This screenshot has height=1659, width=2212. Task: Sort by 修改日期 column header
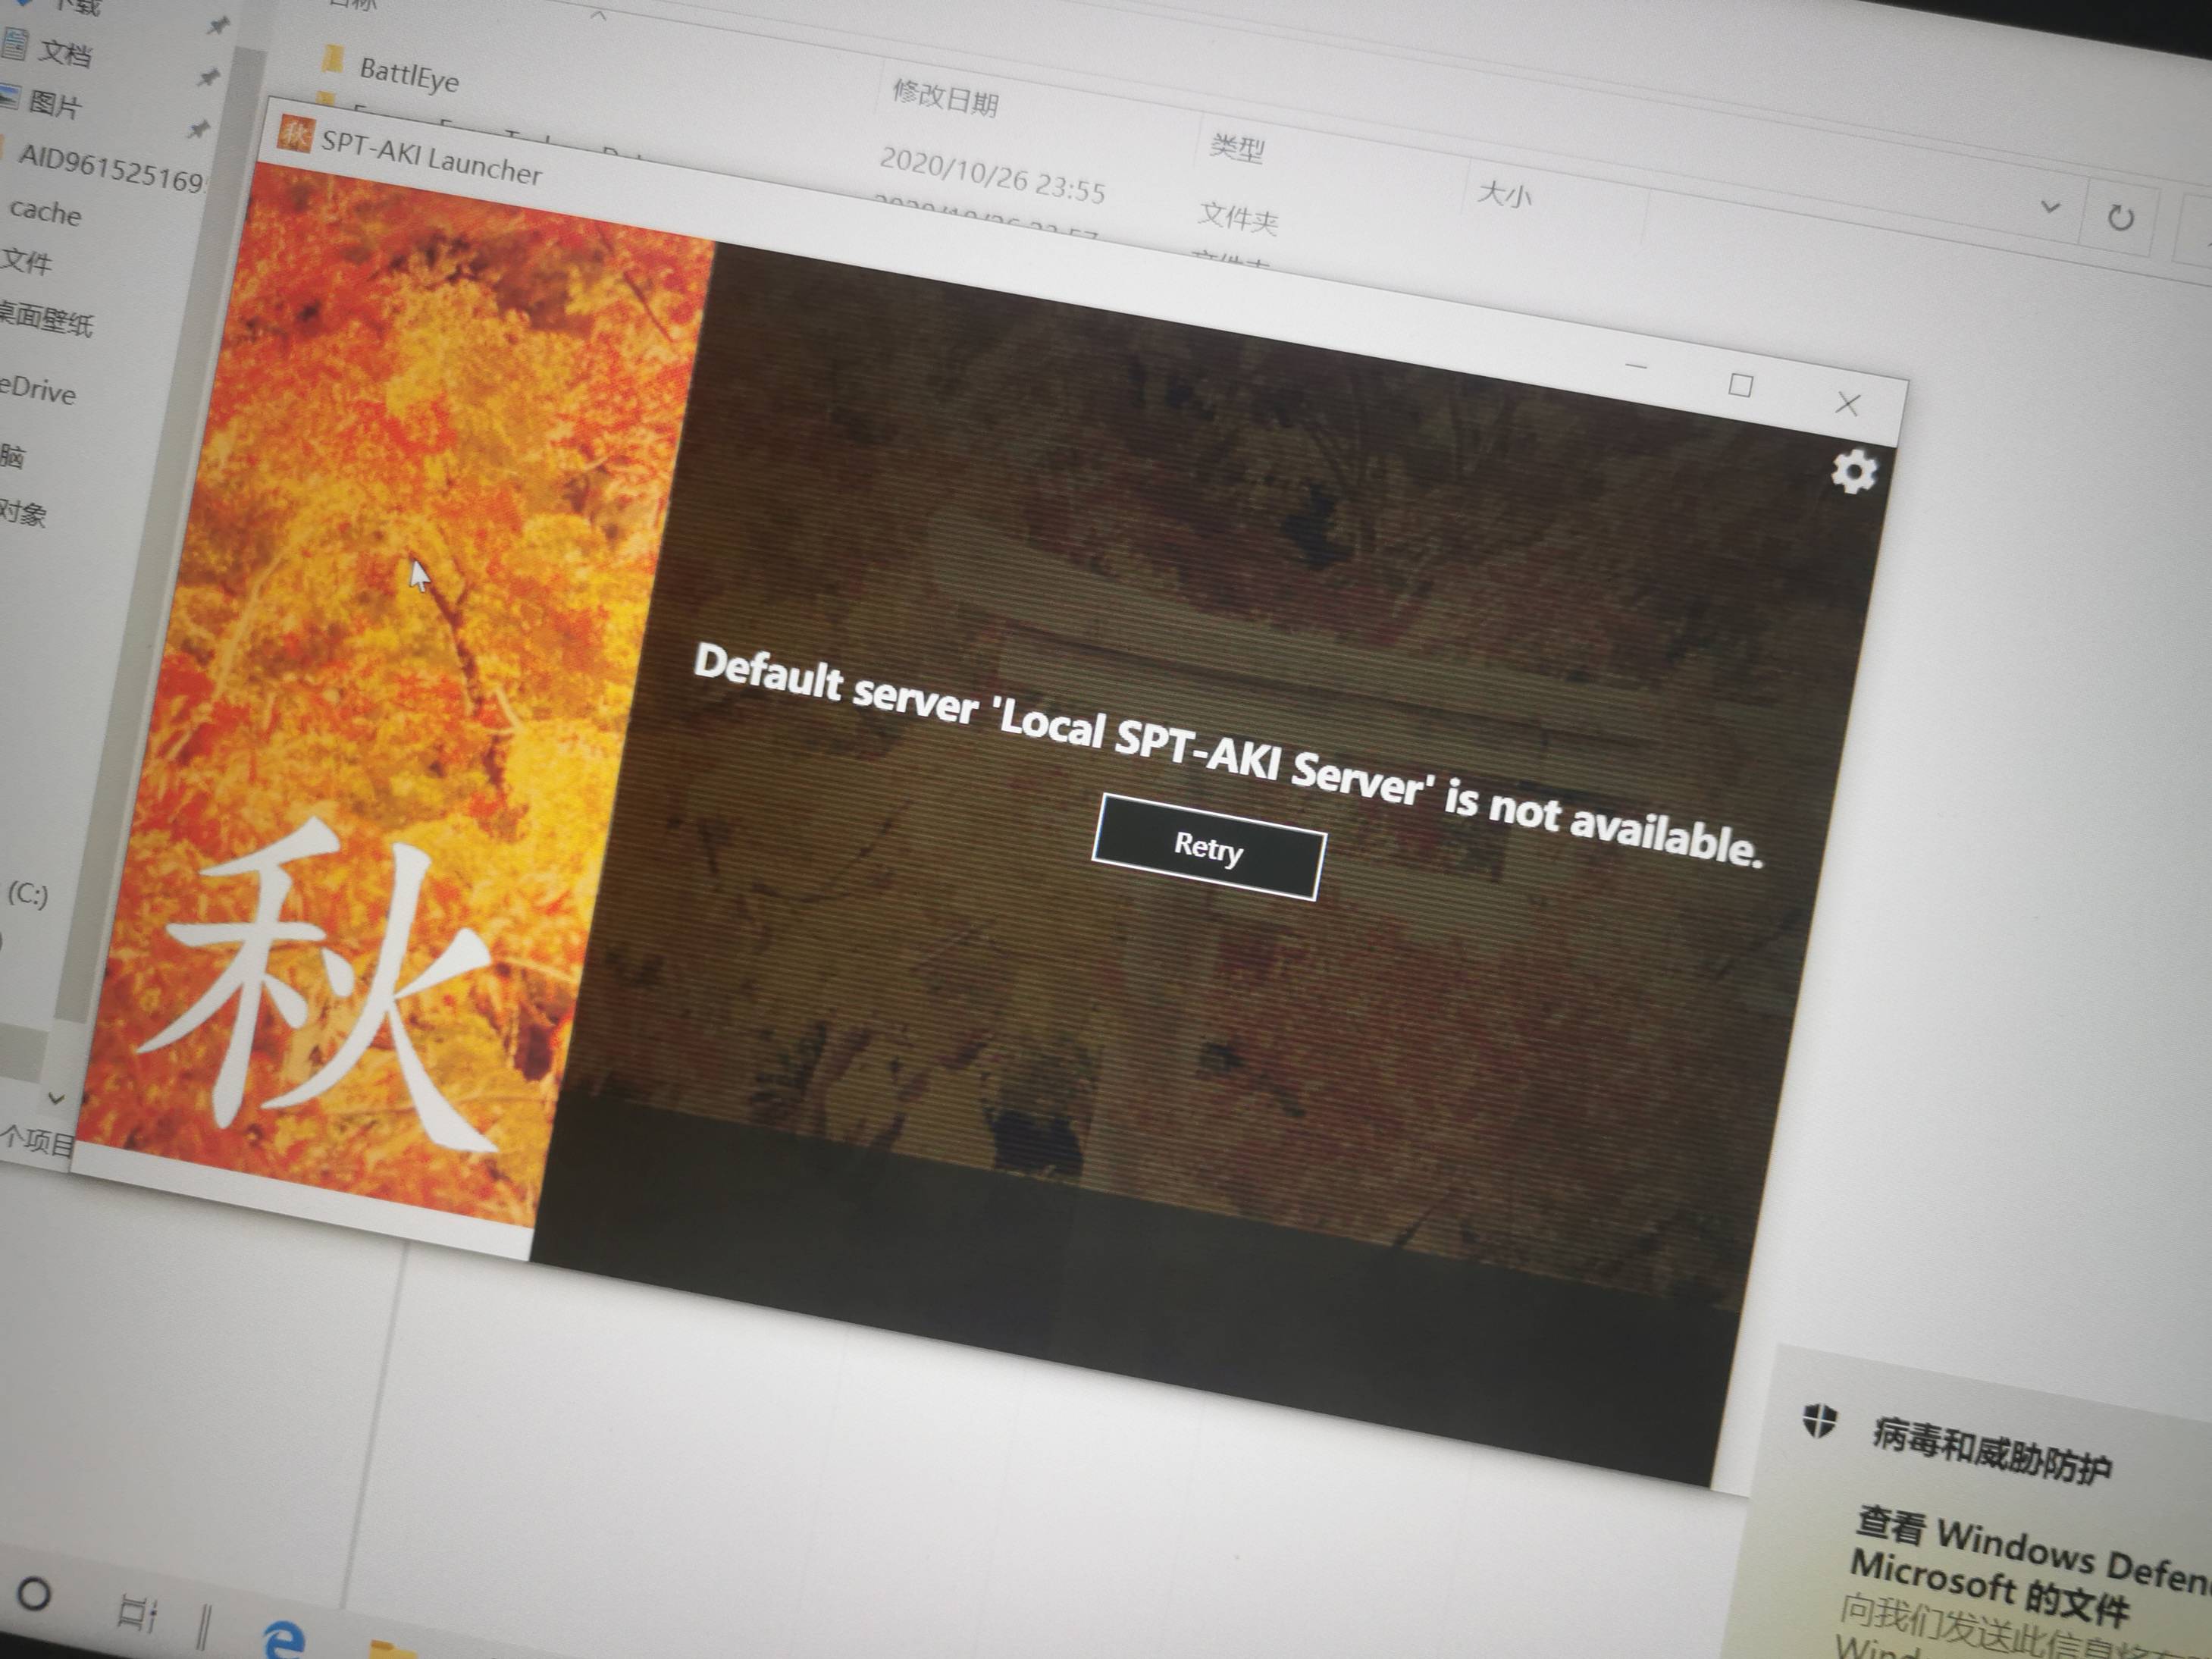coord(945,97)
